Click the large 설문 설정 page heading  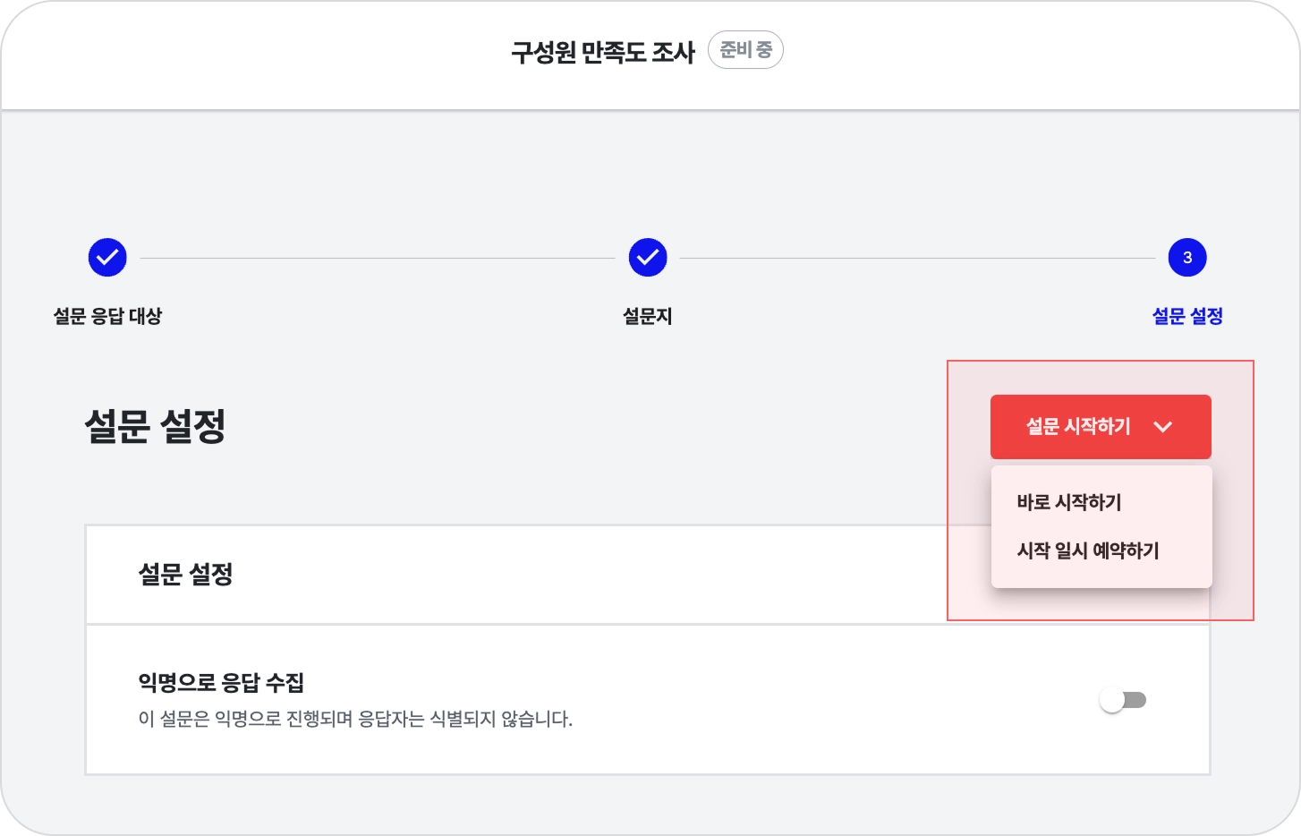155,426
